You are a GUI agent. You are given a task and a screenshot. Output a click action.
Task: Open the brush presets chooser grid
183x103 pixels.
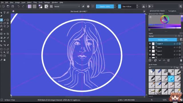coord(51,6)
